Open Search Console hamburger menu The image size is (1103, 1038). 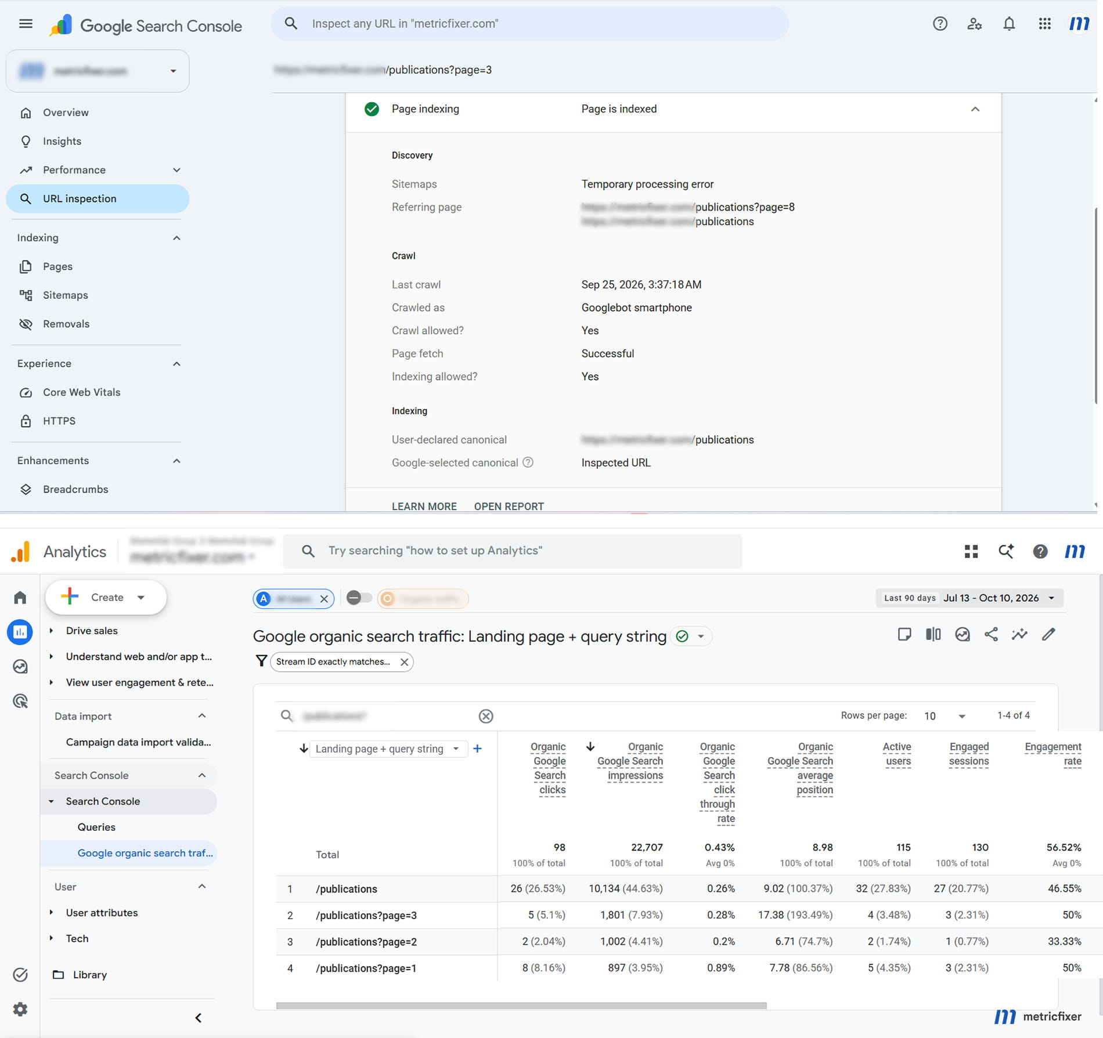click(x=26, y=24)
